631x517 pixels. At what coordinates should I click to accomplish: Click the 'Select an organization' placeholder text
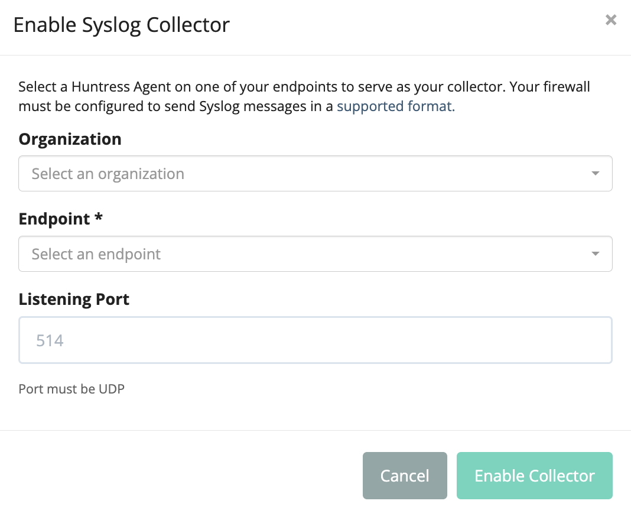[x=108, y=174]
